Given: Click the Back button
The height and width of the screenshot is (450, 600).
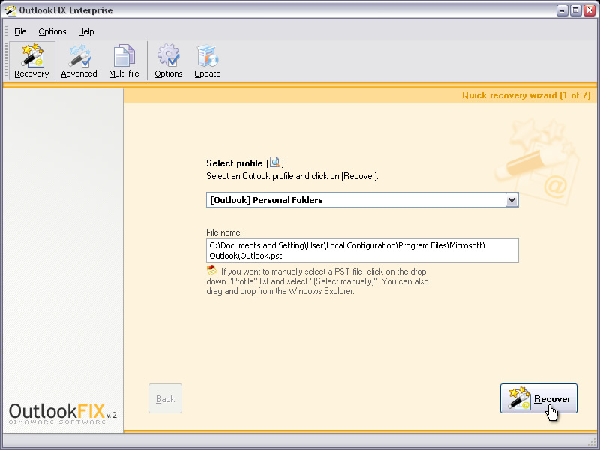Looking at the screenshot, I should click(x=165, y=398).
